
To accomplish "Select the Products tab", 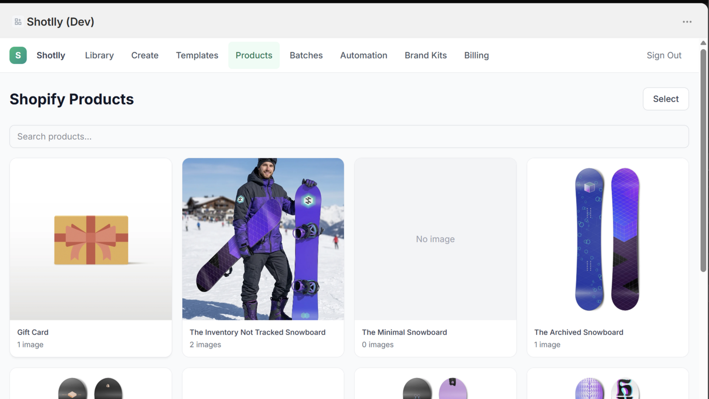I will (x=254, y=55).
